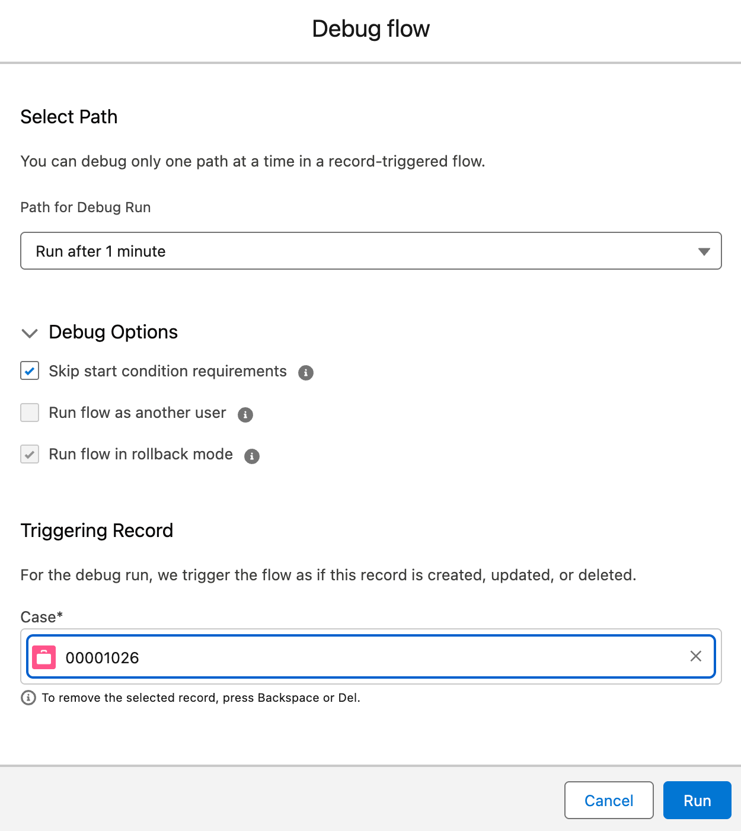Focus the Case record 00001026 field

[x=371, y=656]
